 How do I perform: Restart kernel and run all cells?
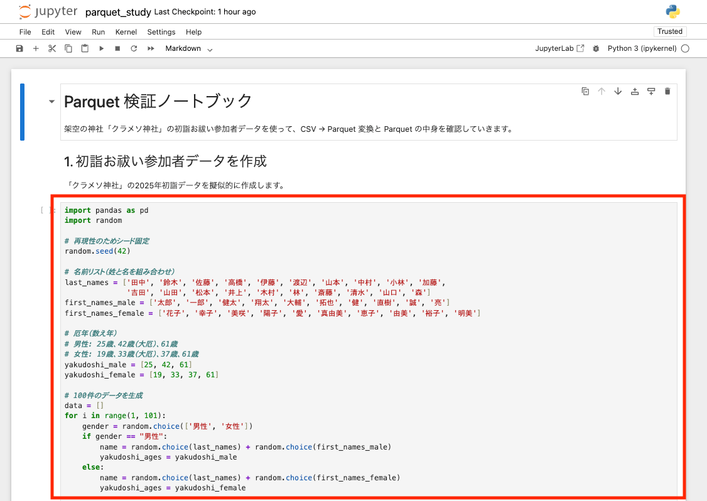[150, 48]
